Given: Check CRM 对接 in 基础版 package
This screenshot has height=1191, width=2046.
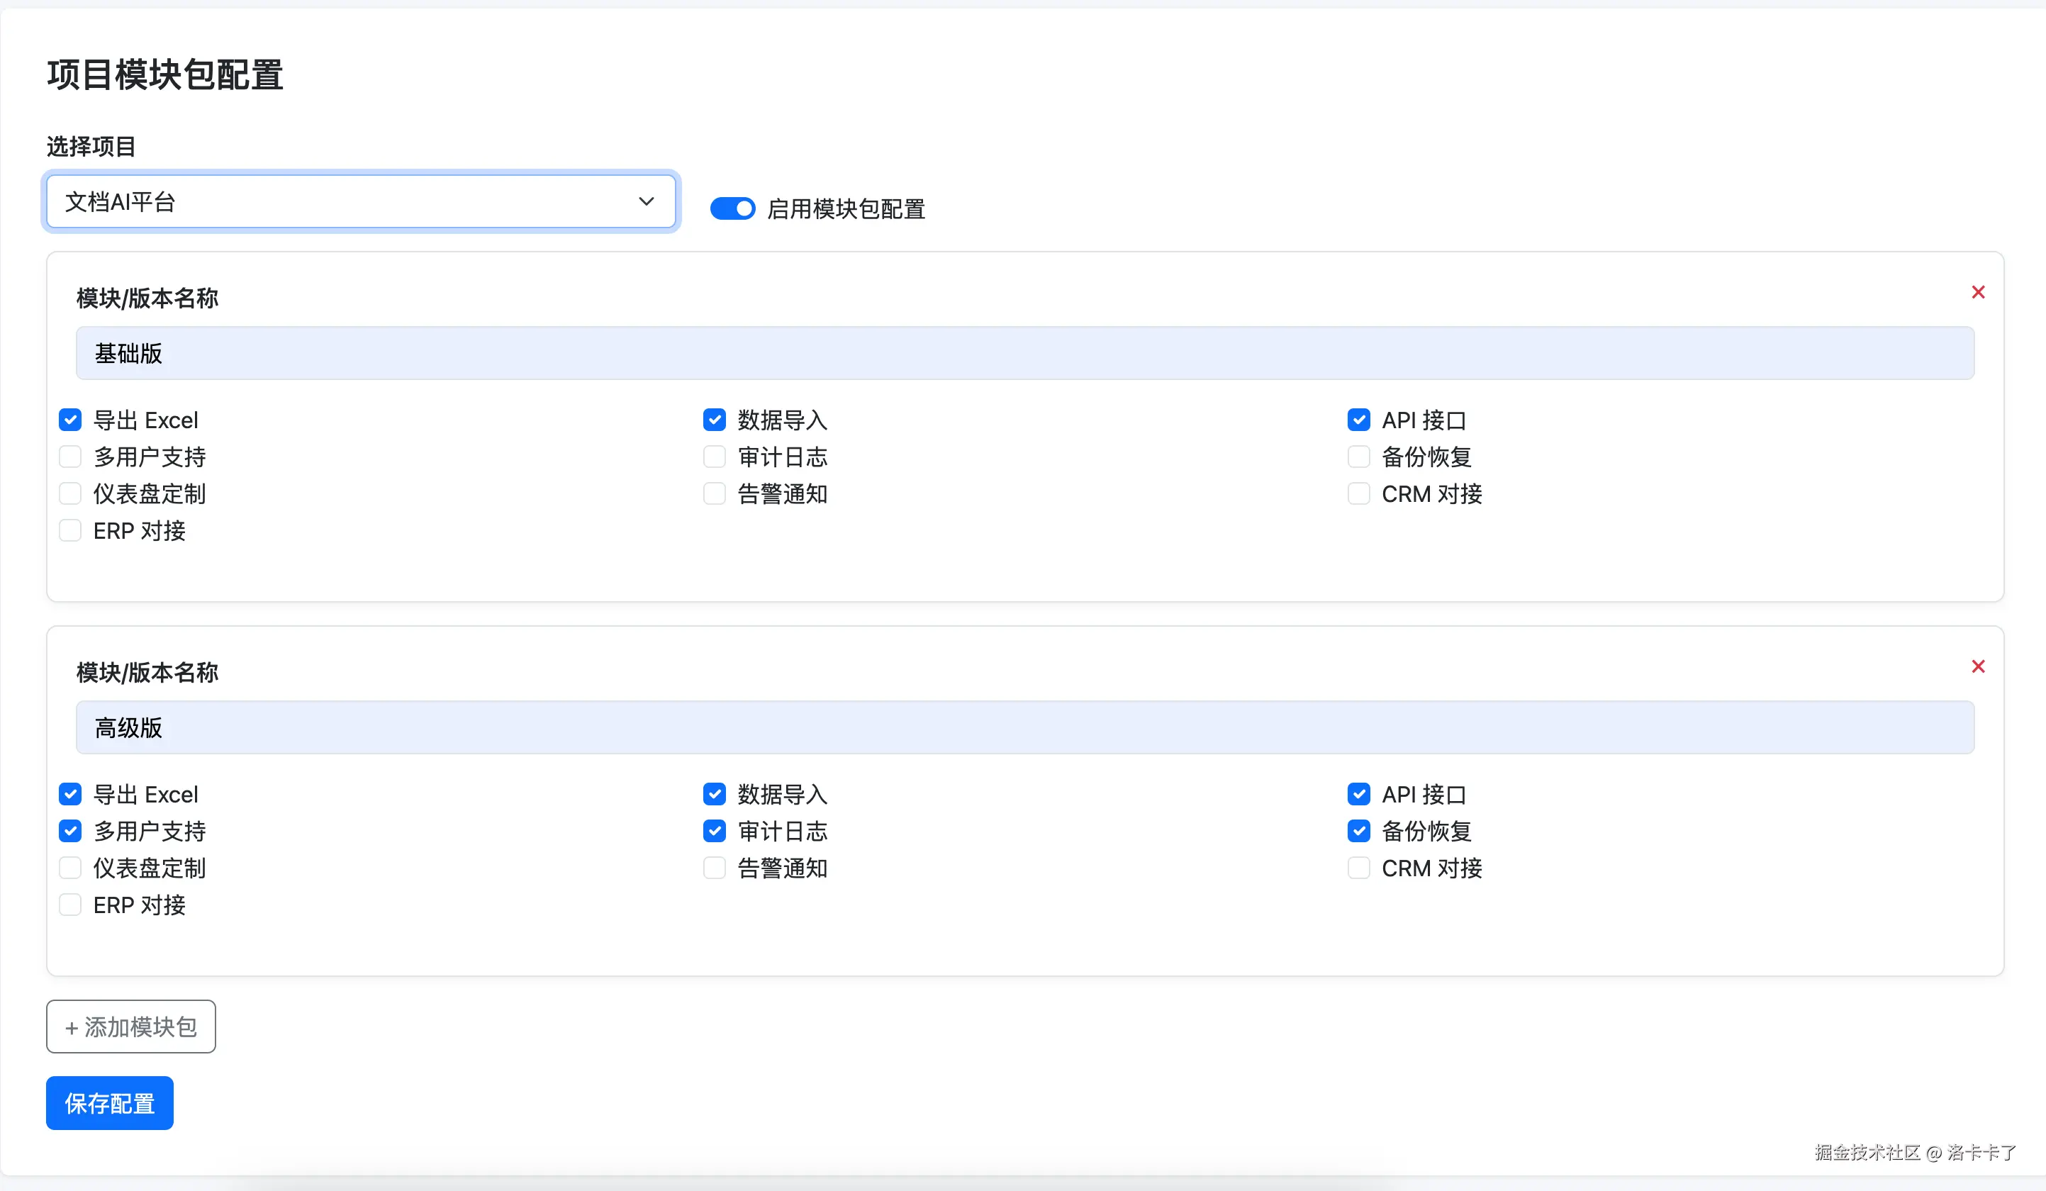Looking at the screenshot, I should tap(1358, 493).
